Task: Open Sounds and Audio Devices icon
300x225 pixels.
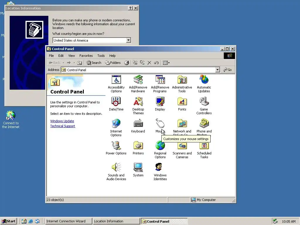Action: coord(116,172)
